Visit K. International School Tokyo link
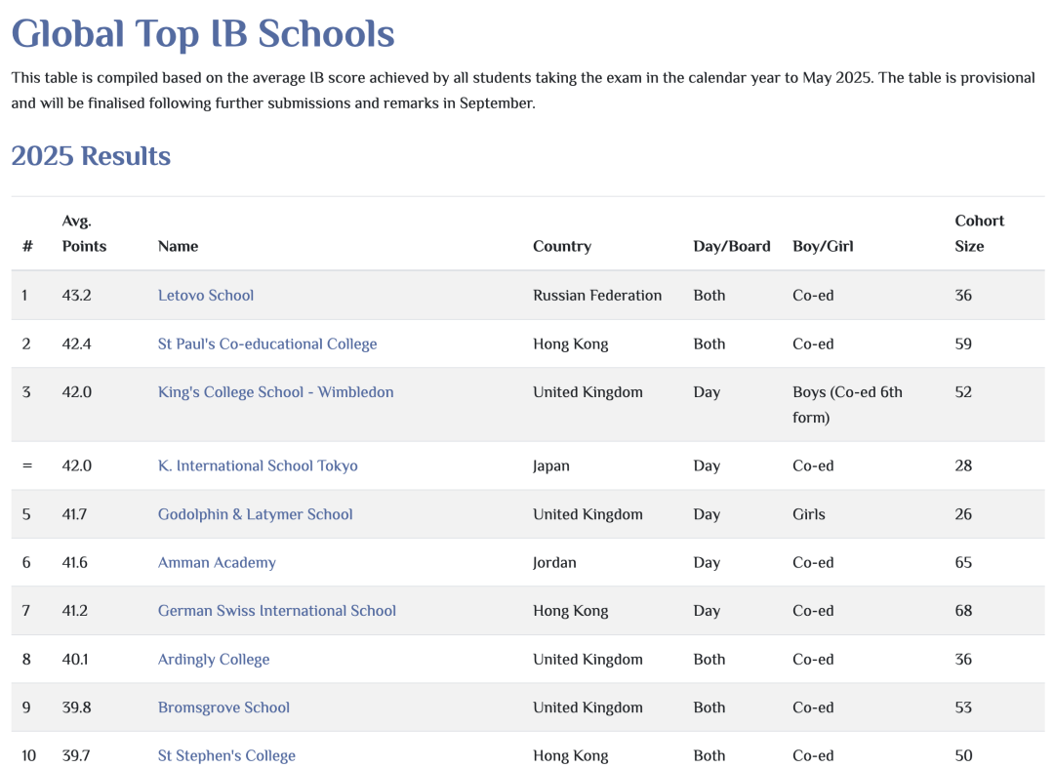Image resolution: width=1054 pixels, height=768 pixels. (258, 466)
